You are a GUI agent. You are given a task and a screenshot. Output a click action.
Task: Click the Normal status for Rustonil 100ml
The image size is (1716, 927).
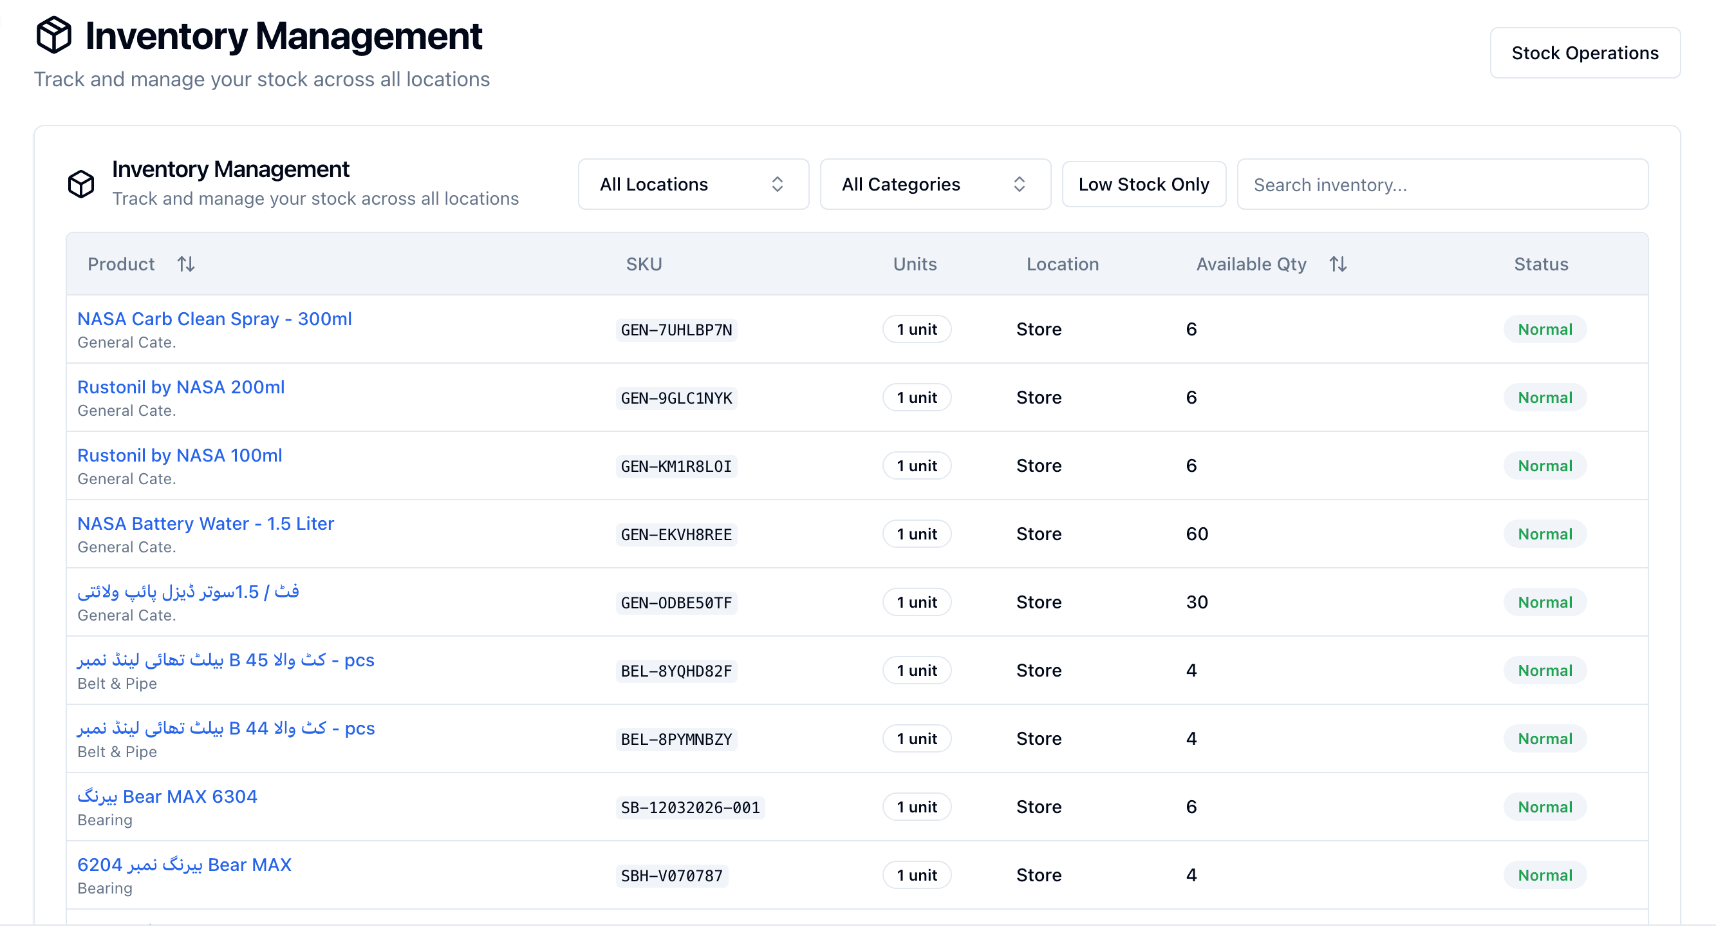pyautogui.click(x=1545, y=466)
